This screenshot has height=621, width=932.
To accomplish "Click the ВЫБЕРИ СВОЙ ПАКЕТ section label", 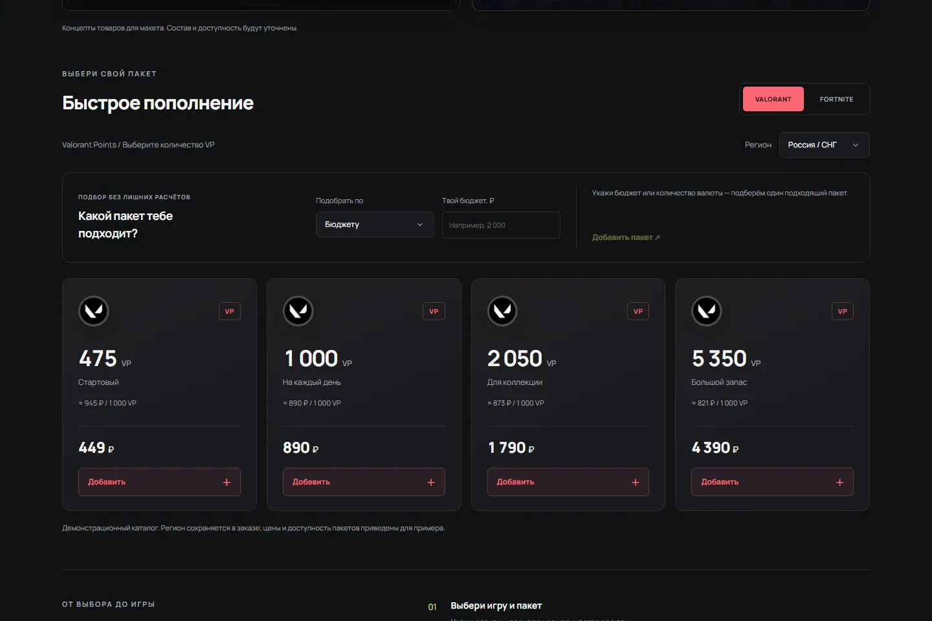I will pyautogui.click(x=109, y=74).
